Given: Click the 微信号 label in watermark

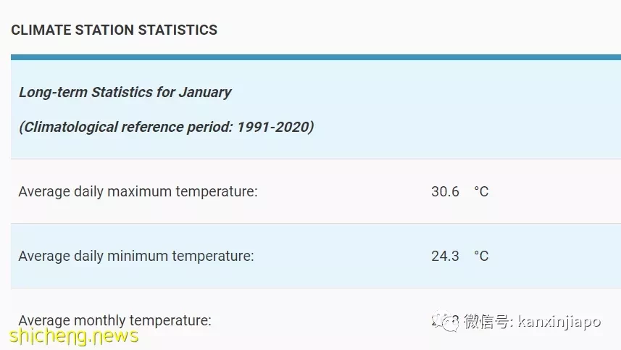Looking at the screenshot, I should pos(488,321).
